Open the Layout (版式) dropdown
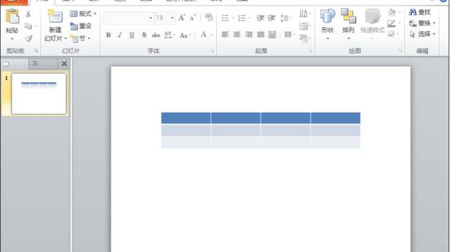 (x=83, y=14)
